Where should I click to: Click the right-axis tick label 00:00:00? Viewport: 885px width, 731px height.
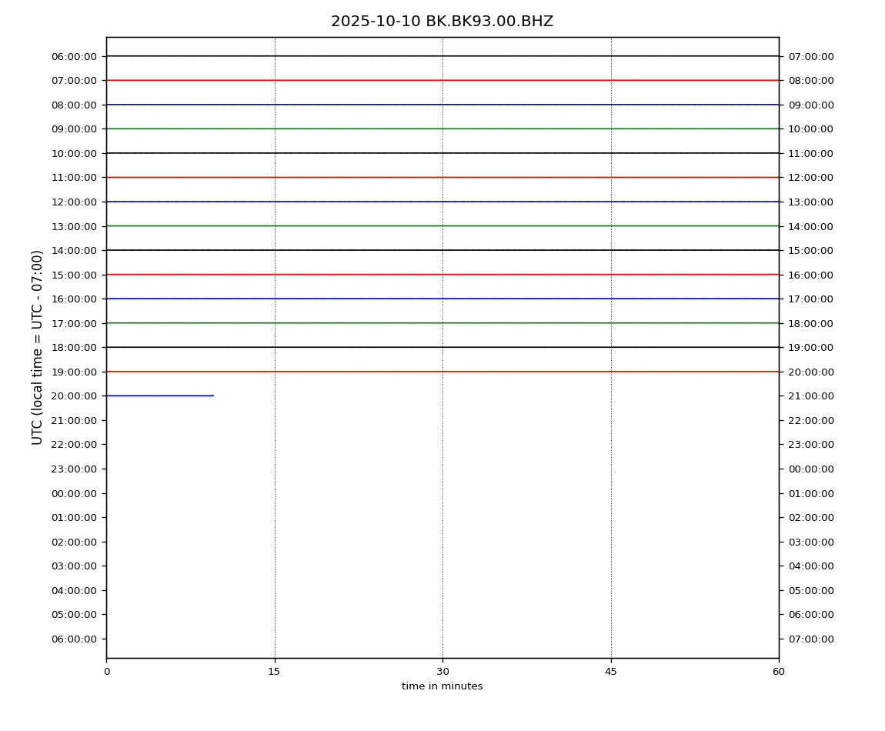(810, 469)
